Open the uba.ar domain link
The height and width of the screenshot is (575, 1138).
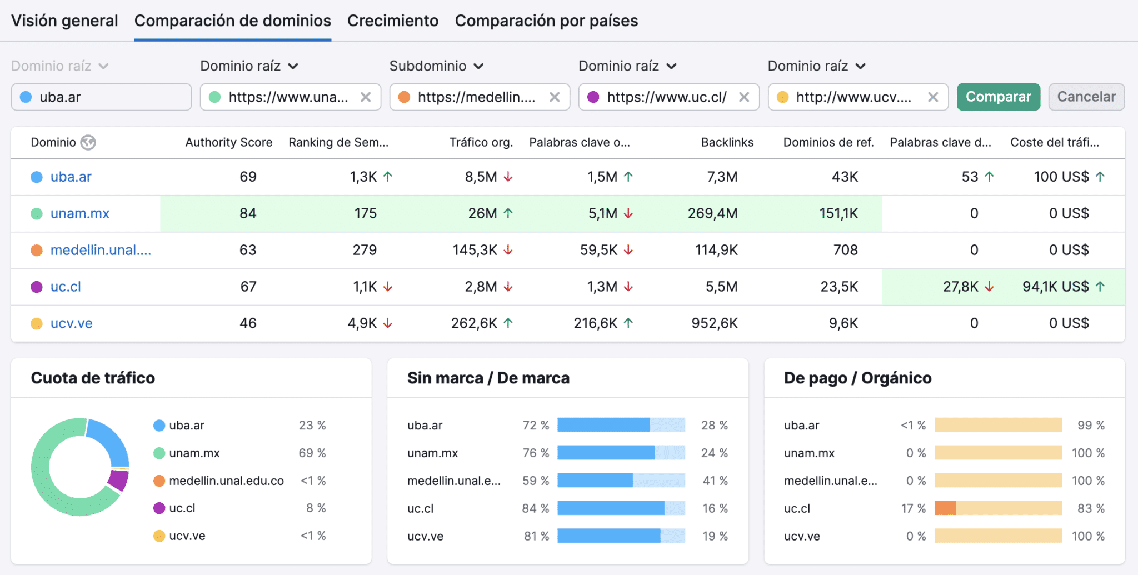71,177
